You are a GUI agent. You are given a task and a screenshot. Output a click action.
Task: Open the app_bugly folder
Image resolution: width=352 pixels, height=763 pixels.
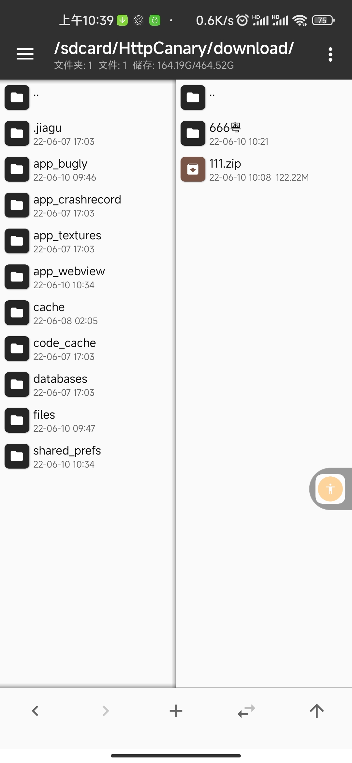pos(88,169)
